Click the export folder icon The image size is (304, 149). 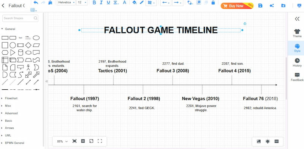[x=283, y=6]
